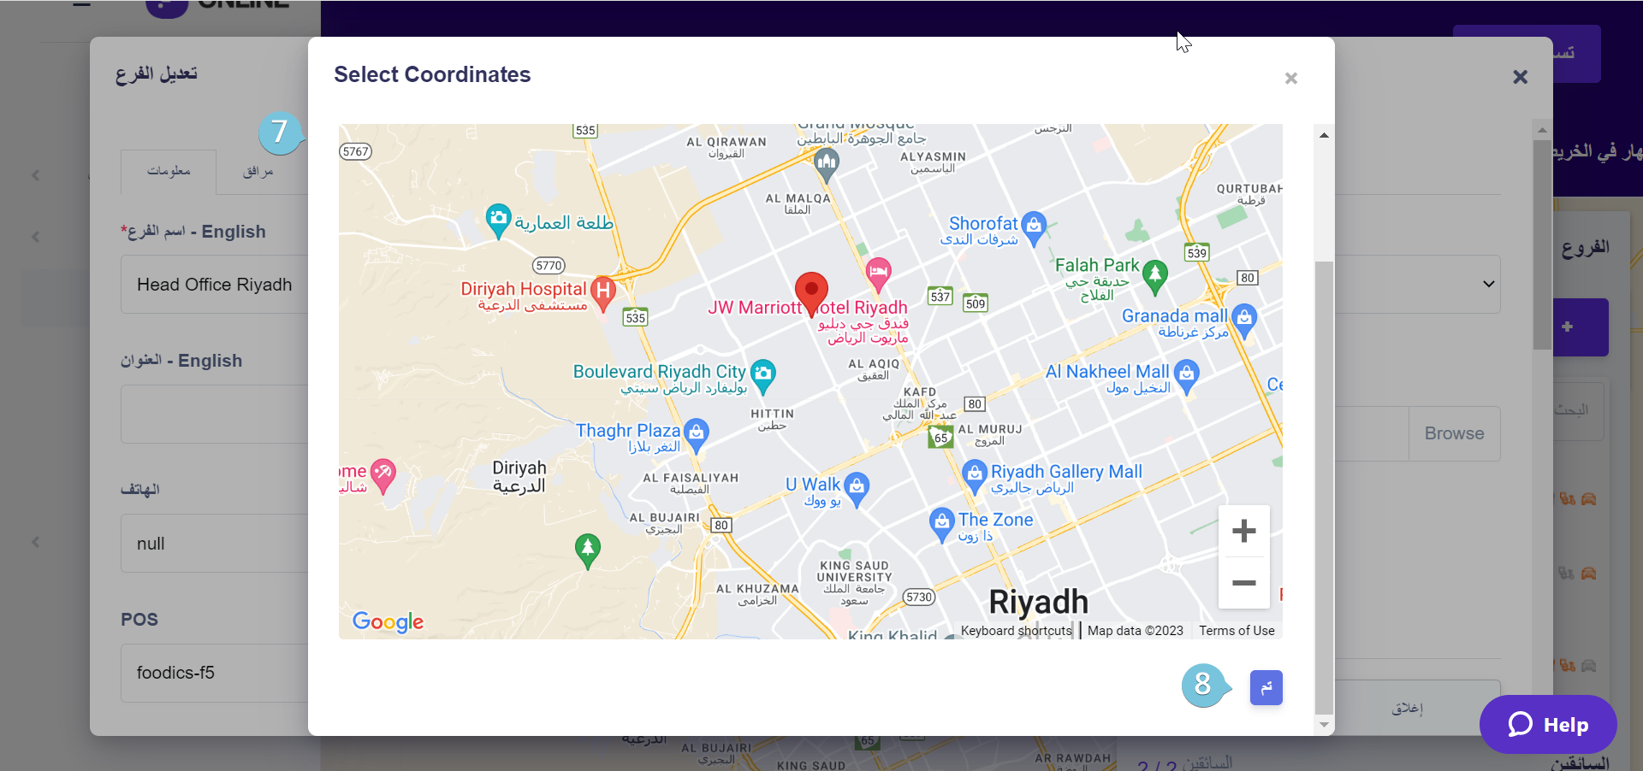
Task: Click the Thaghr Plaza shopping marker
Action: coord(697,434)
